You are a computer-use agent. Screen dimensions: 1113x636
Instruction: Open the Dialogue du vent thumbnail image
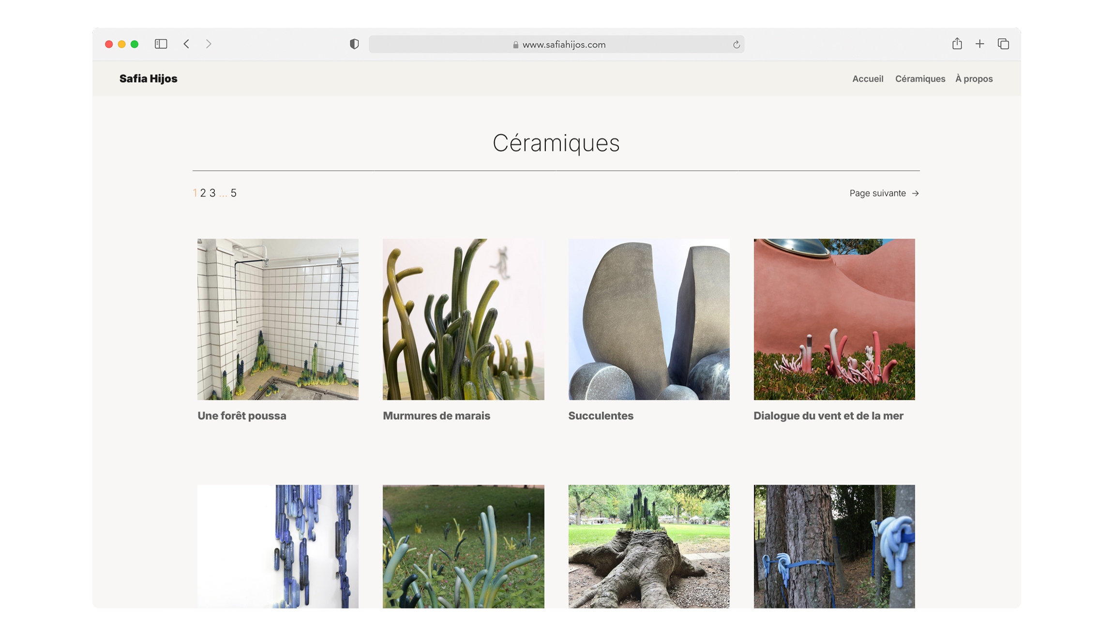[834, 319]
